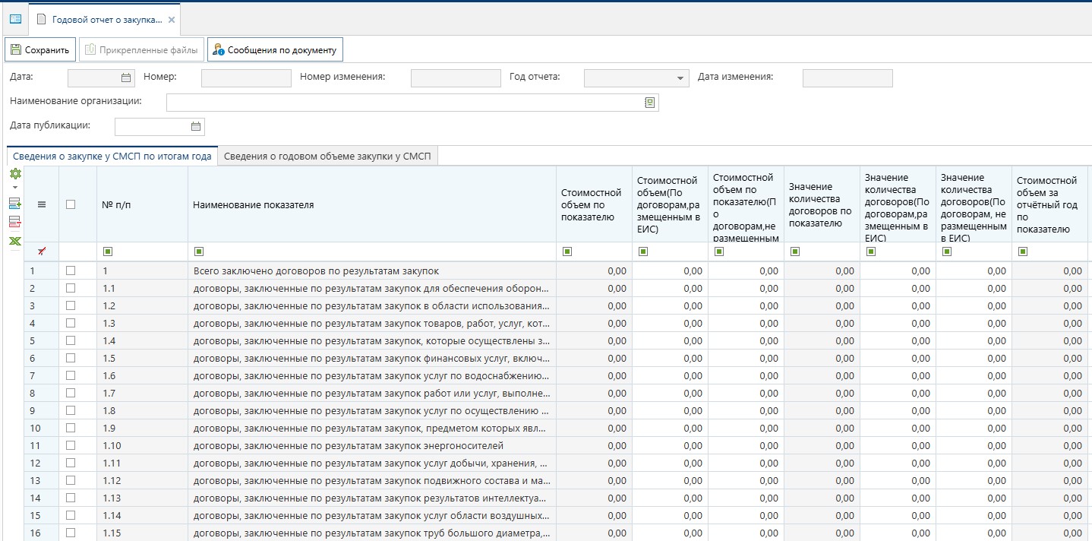Open calendar picker for Дата публикации
This screenshot has width=1092, height=541.
(x=196, y=127)
